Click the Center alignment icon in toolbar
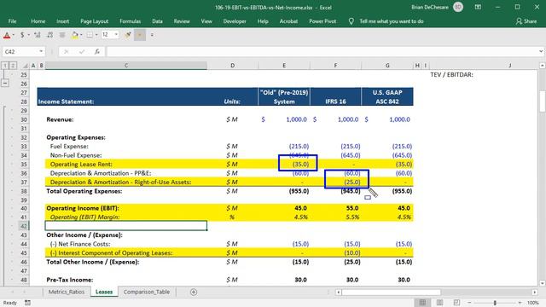Viewport: 546px width, 307px height. (62, 35)
